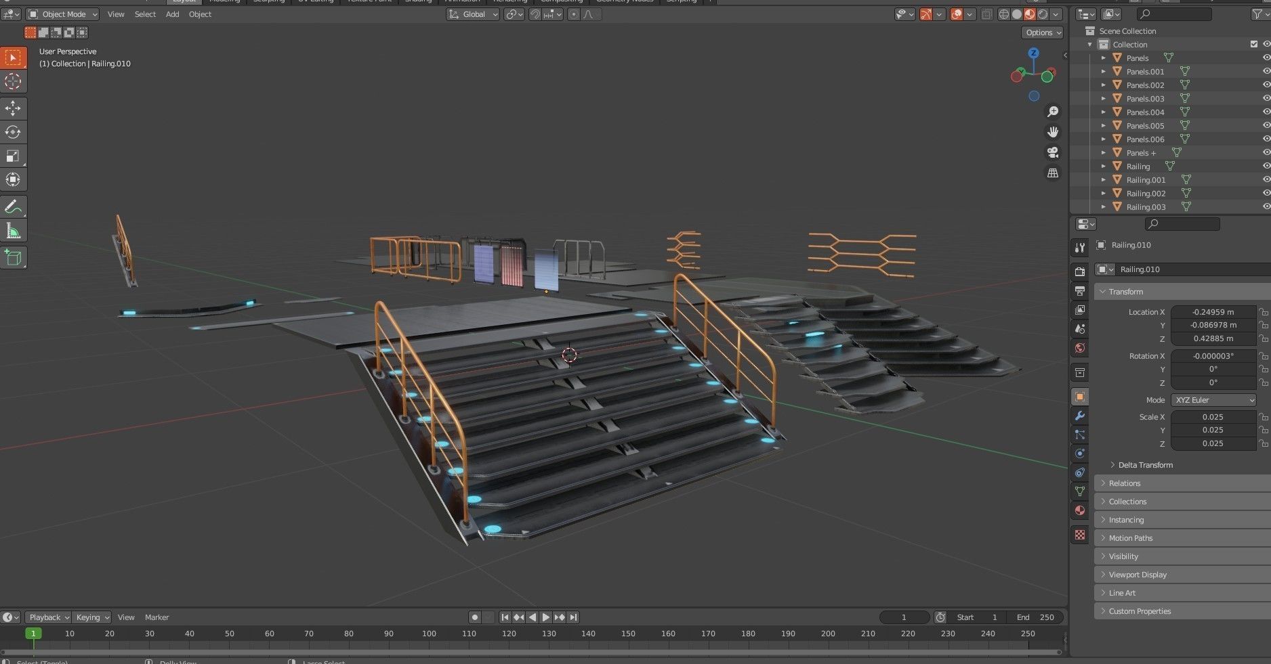1271x664 pixels.
Task: Open the Select menu
Action: [x=145, y=14]
